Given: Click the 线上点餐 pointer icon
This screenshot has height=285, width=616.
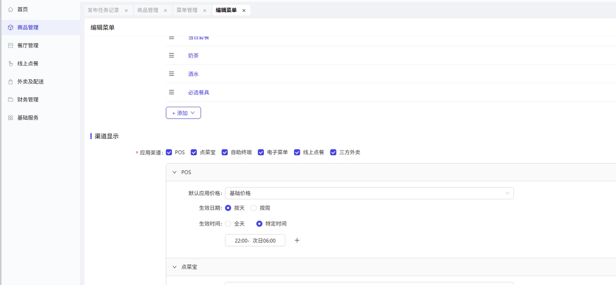Looking at the screenshot, I should (11, 63).
